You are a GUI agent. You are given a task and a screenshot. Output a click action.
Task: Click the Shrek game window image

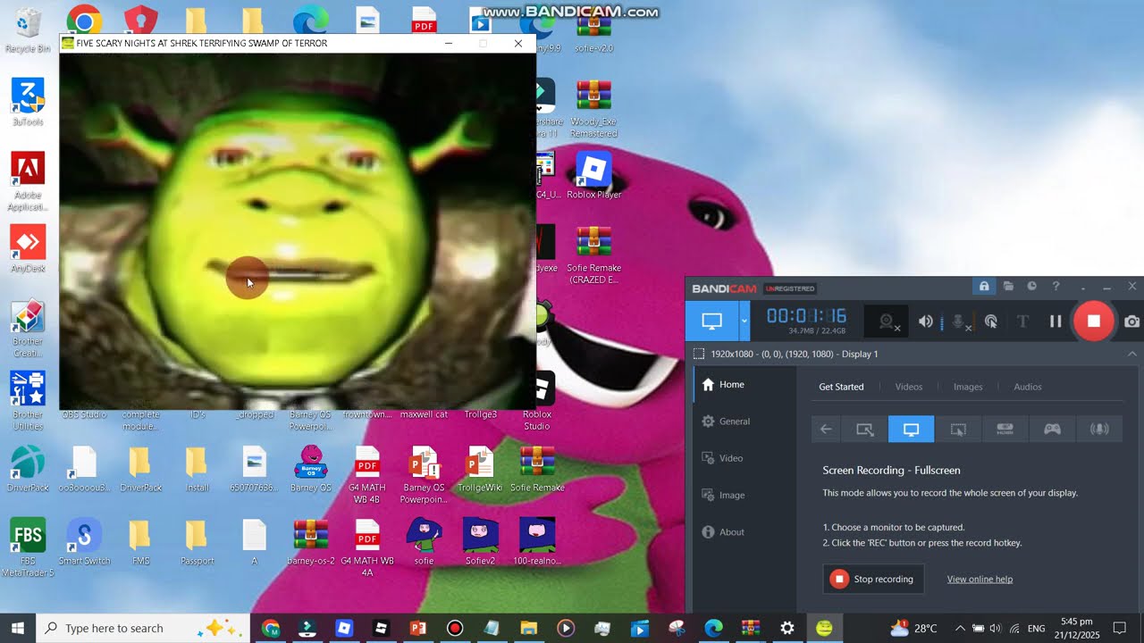[x=298, y=231]
